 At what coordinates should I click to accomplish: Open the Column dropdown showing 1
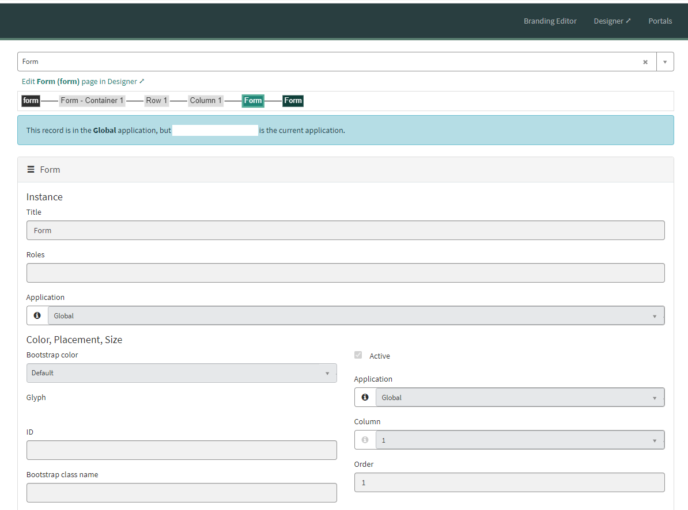click(x=519, y=440)
